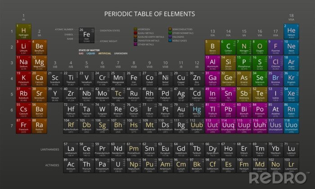The image size is (315, 189).
Task: Select the Einsteinium (Es) tile
Action: pos(228,165)
